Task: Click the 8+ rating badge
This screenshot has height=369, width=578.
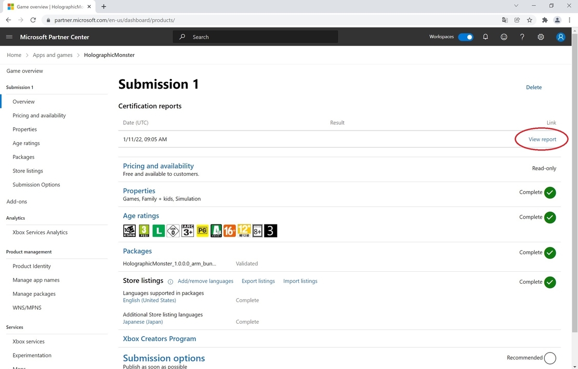Action: (258, 231)
